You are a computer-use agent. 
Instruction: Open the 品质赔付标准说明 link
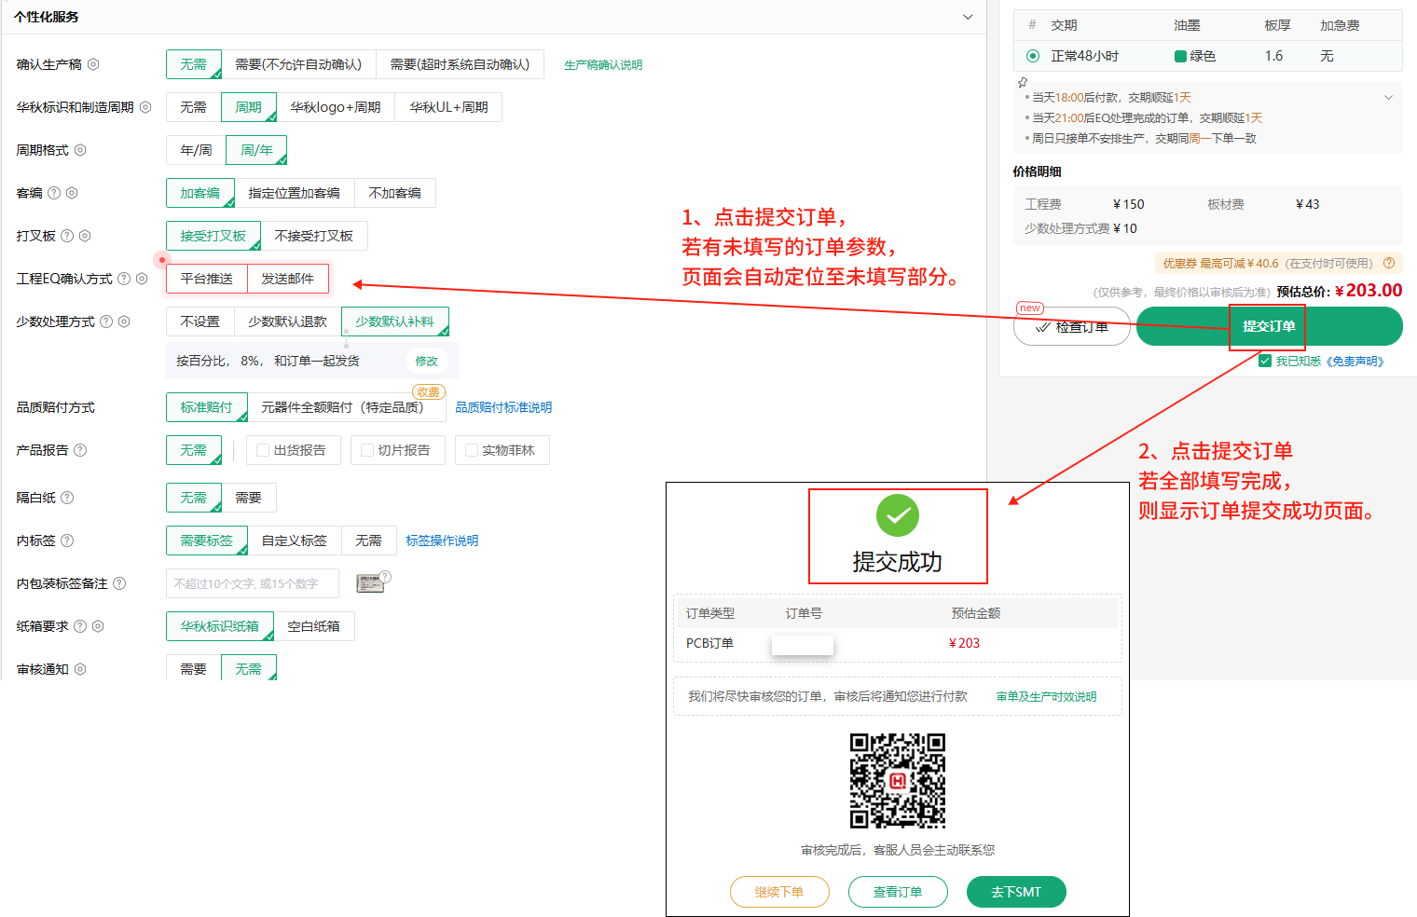click(503, 407)
